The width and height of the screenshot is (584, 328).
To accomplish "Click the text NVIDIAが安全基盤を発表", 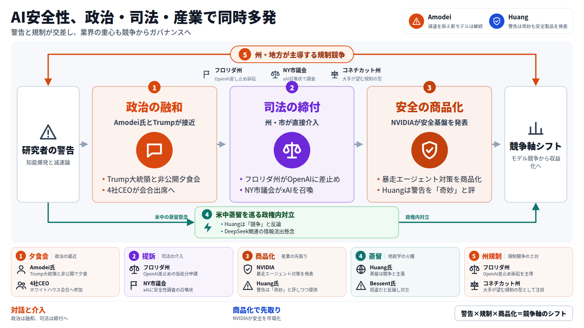I will tap(429, 123).
